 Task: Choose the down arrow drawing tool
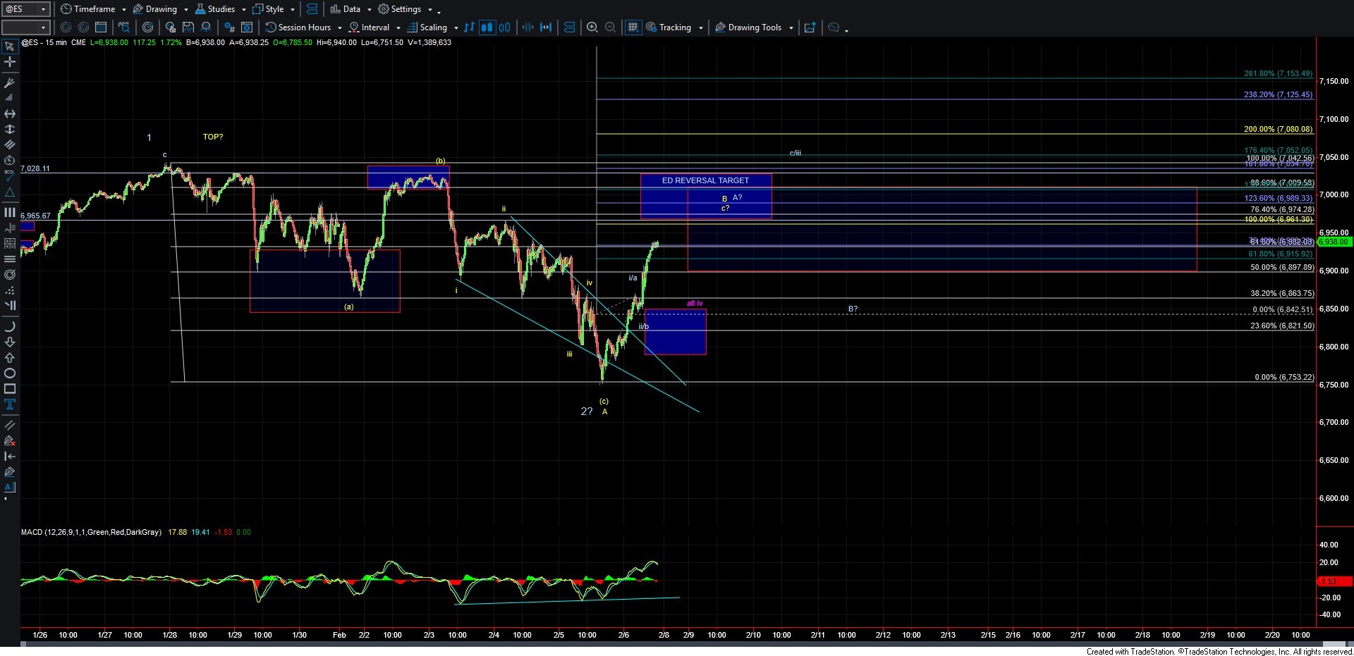(x=10, y=342)
